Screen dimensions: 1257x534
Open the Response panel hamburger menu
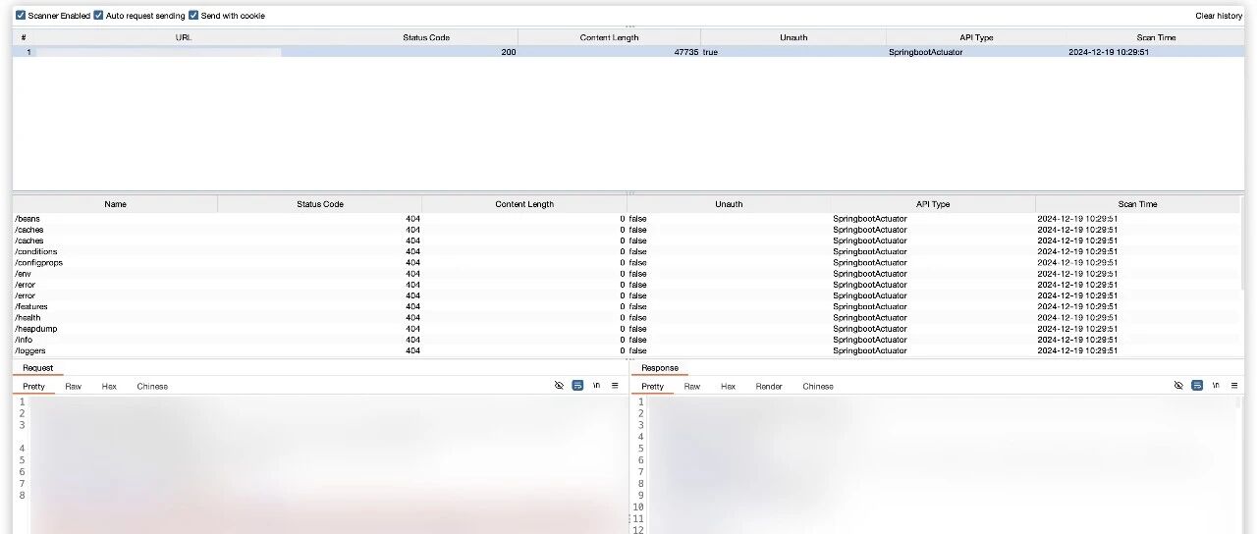click(x=1234, y=386)
